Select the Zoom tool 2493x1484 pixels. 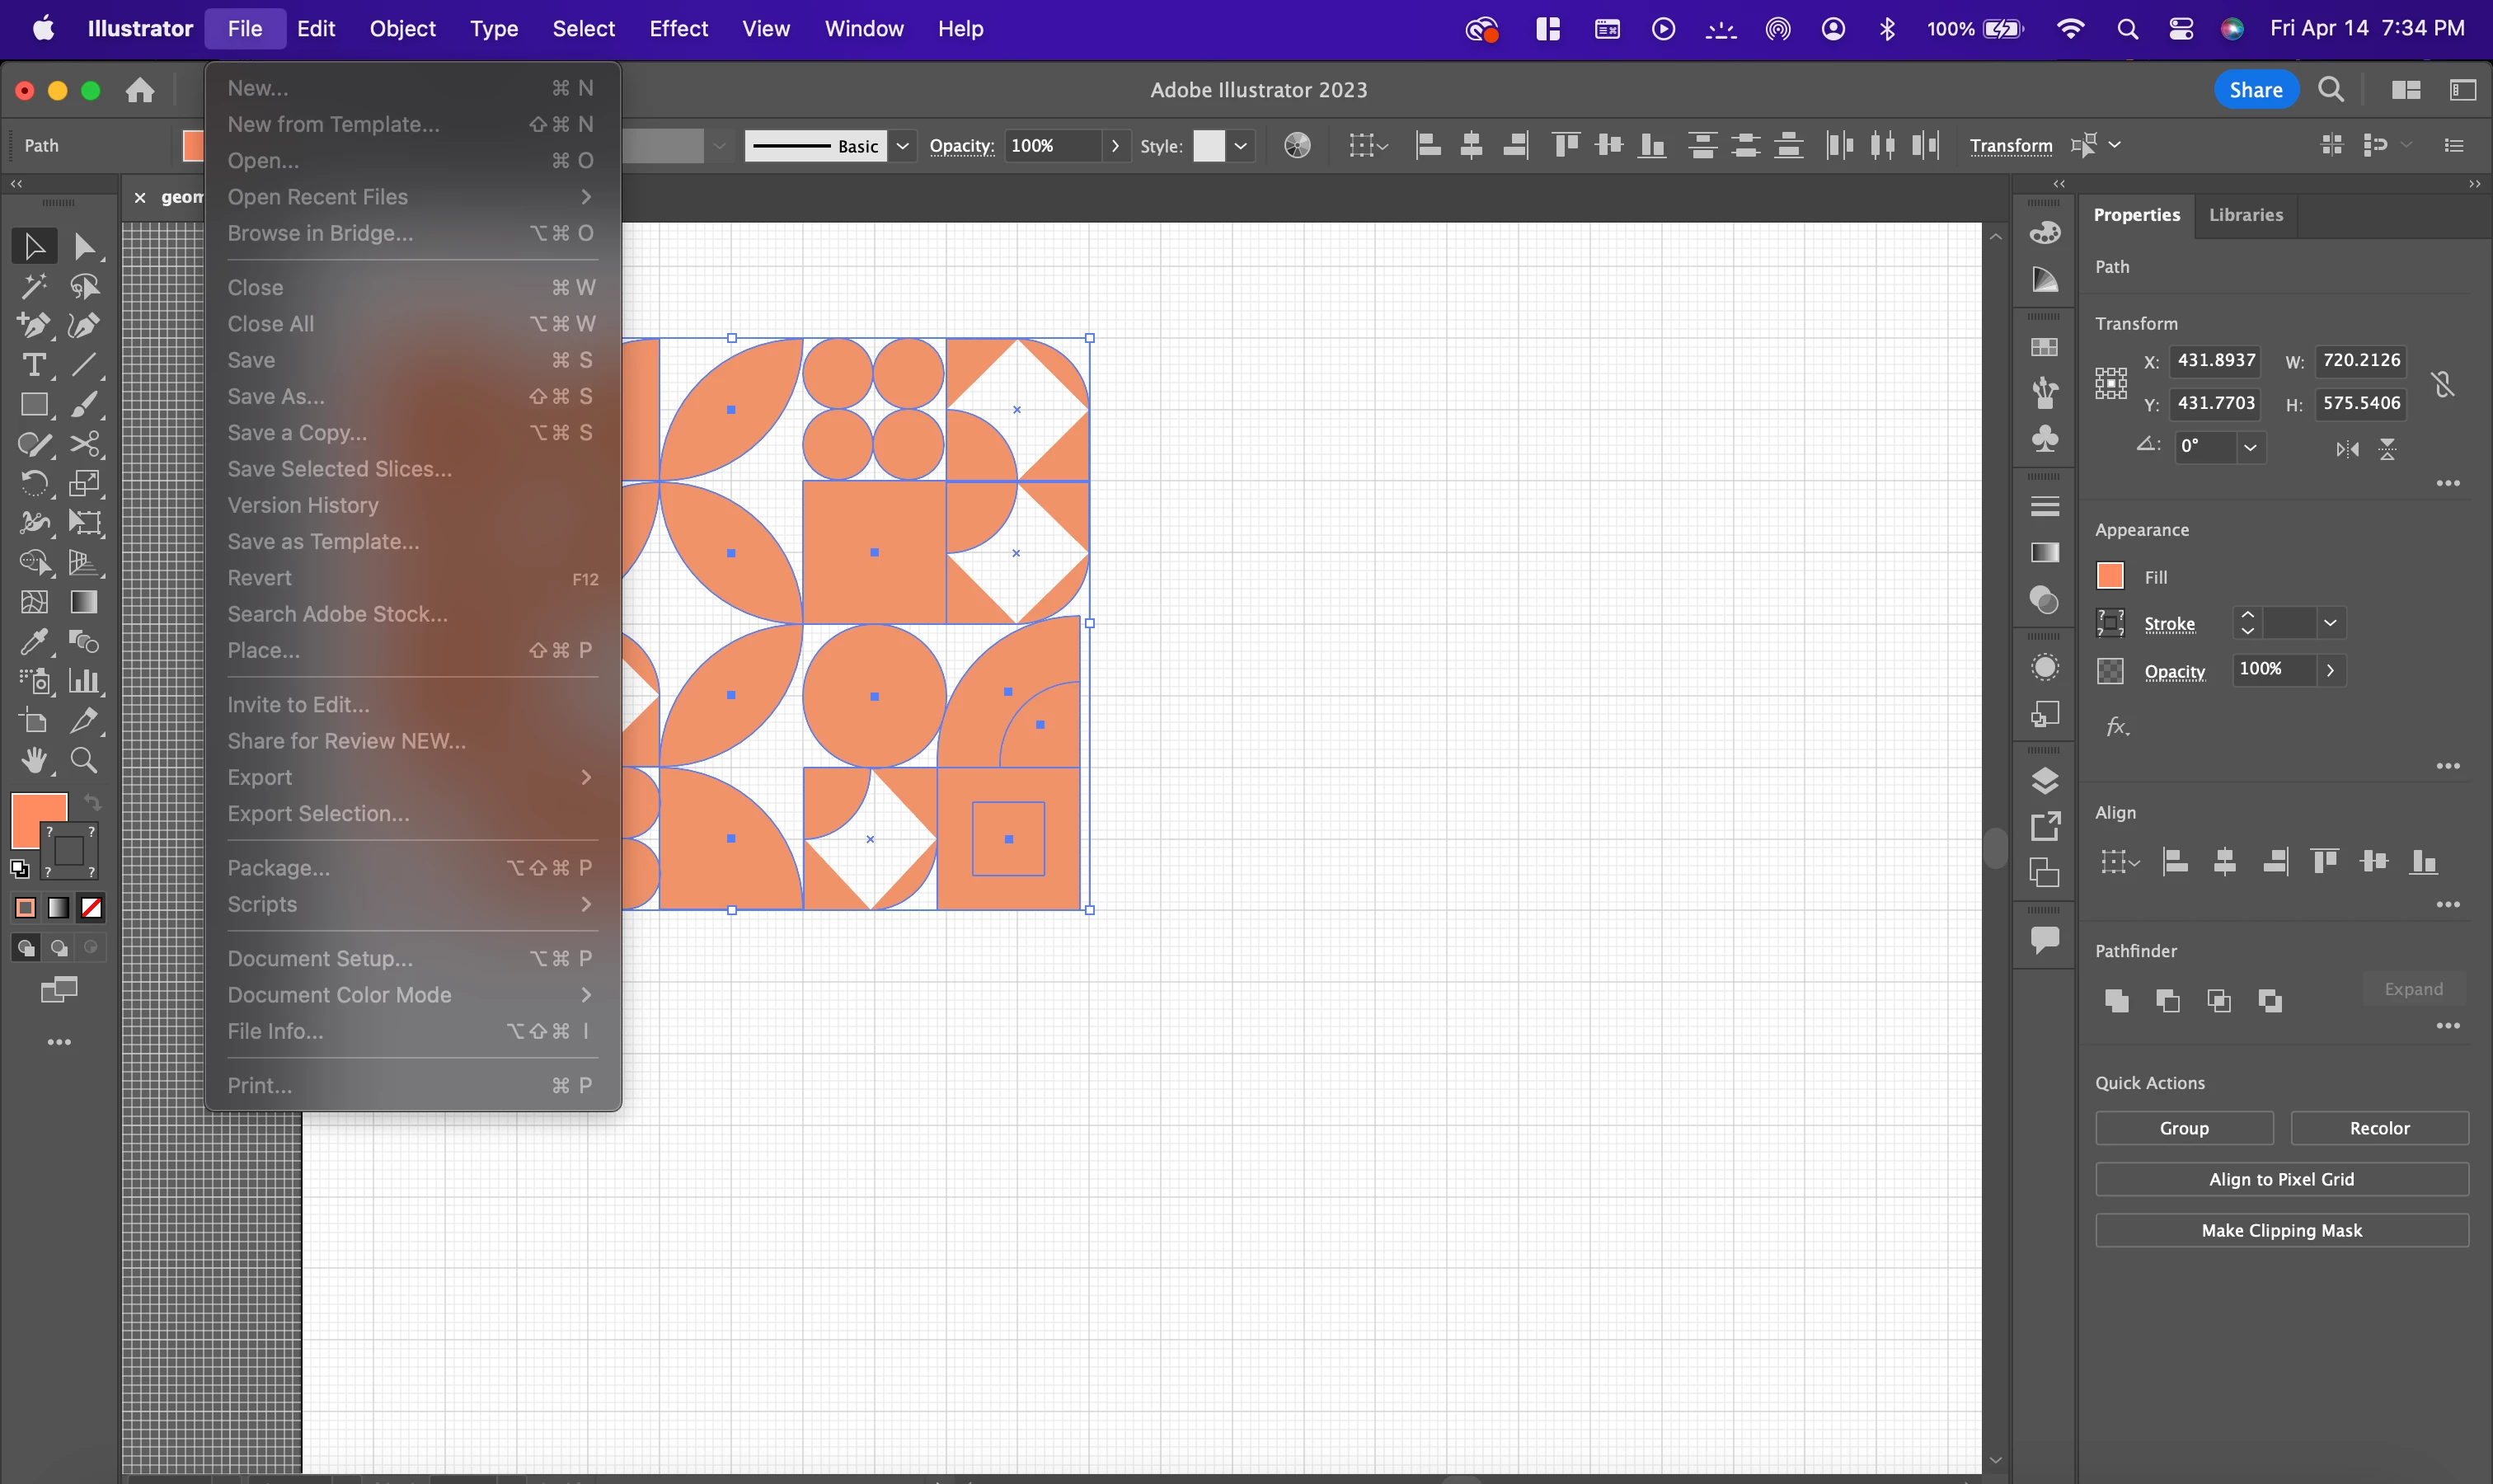click(x=84, y=761)
